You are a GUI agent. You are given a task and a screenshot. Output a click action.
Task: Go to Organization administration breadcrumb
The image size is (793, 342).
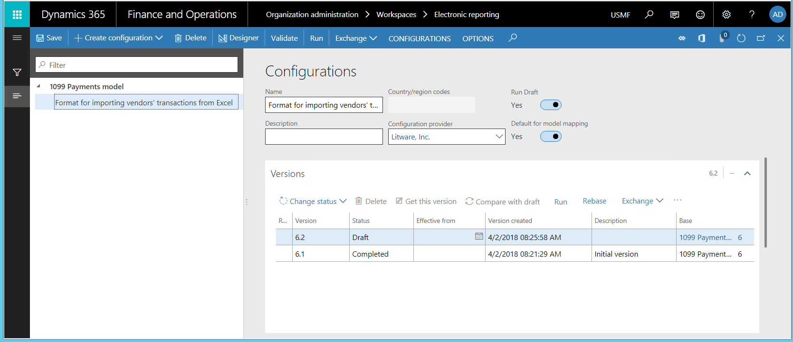[312, 15]
